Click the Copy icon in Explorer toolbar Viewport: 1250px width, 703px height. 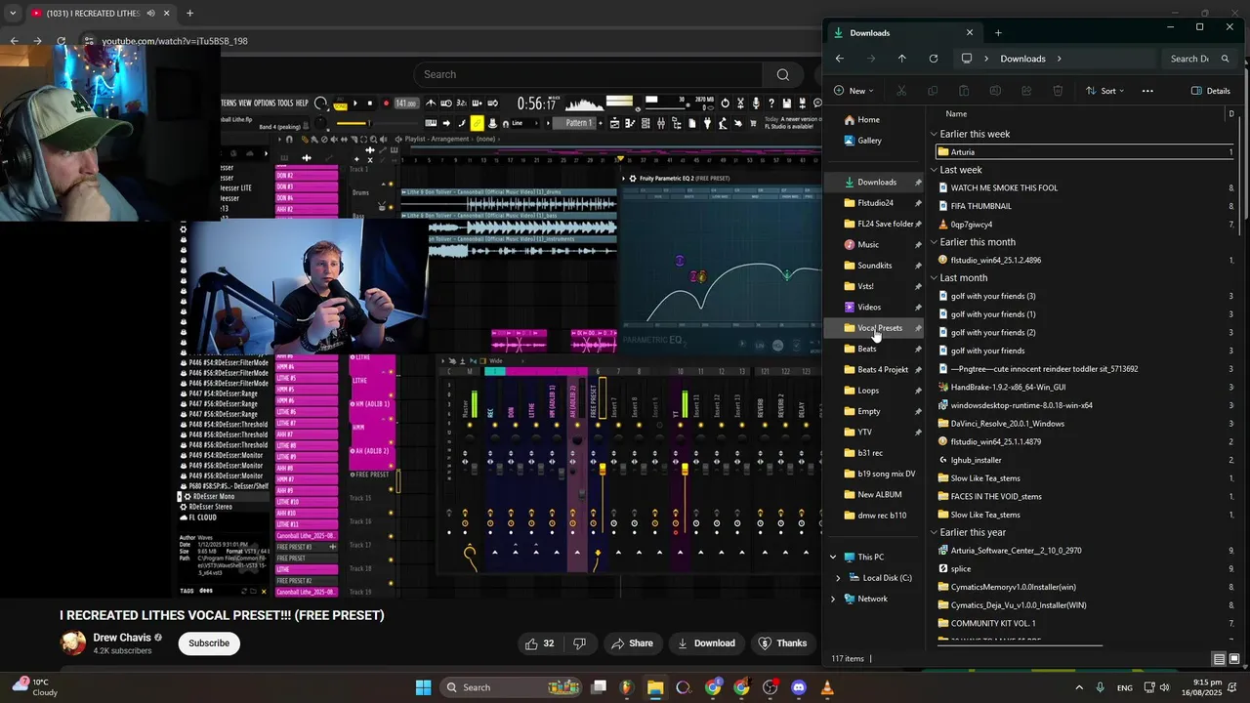click(x=933, y=91)
